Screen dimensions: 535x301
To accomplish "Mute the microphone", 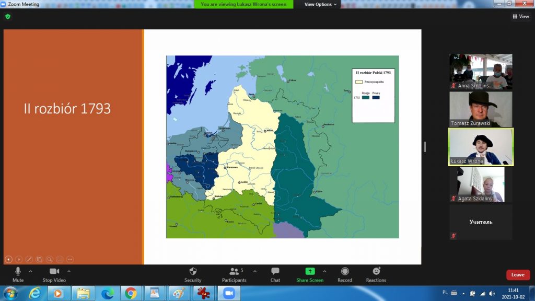I will (x=18, y=274).
